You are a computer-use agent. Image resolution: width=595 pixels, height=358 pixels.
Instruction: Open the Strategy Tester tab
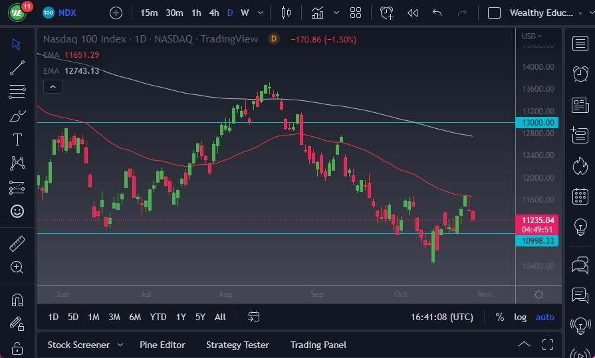[x=237, y=345]
